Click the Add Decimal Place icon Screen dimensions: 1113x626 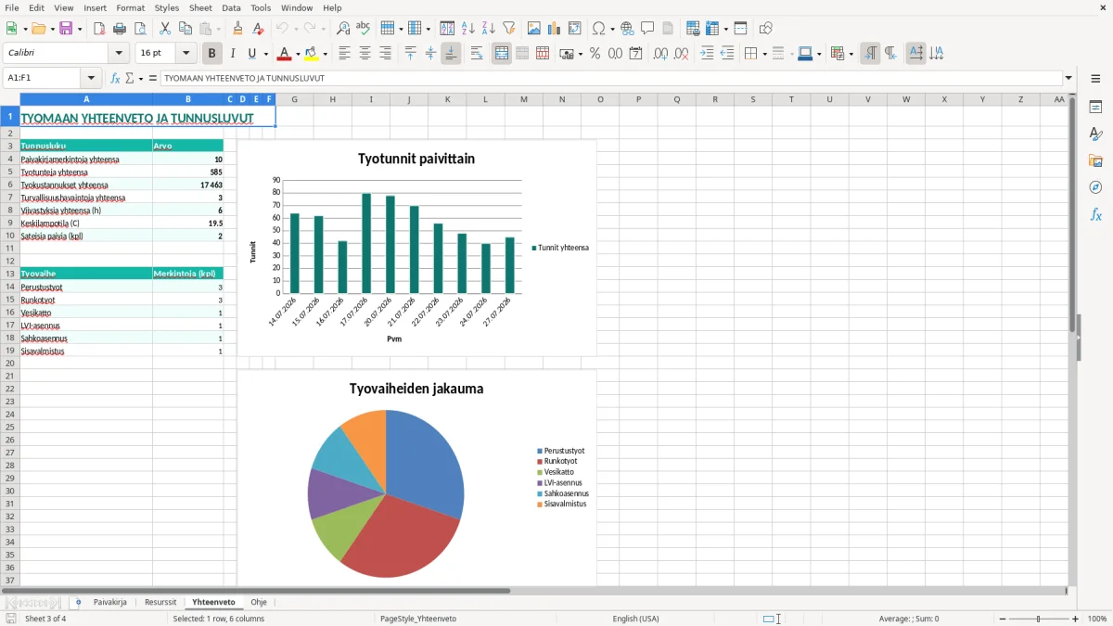(660, 54)
